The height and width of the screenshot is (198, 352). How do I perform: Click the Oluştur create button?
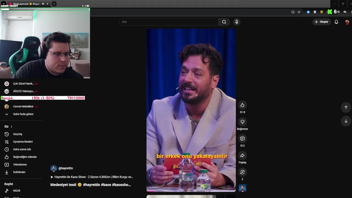[321, 22]
